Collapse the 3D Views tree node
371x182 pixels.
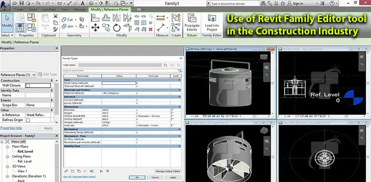pyautogui.click(x=7, y=166)
